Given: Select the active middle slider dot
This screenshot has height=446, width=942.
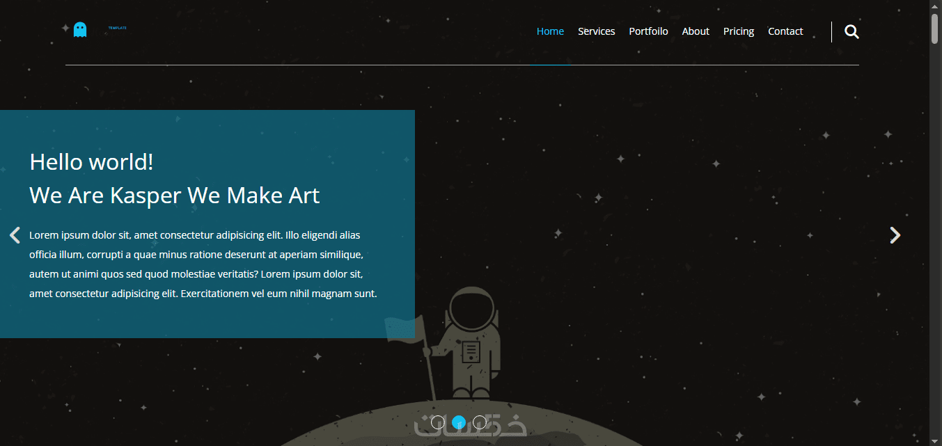Looking at the screenshot, I should (458, 422).
